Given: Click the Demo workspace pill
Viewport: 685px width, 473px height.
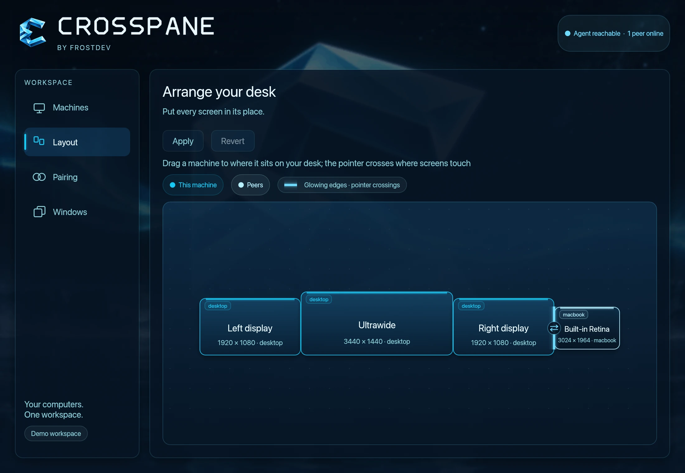Looking at the screenshot, I should tap(56, 433).
